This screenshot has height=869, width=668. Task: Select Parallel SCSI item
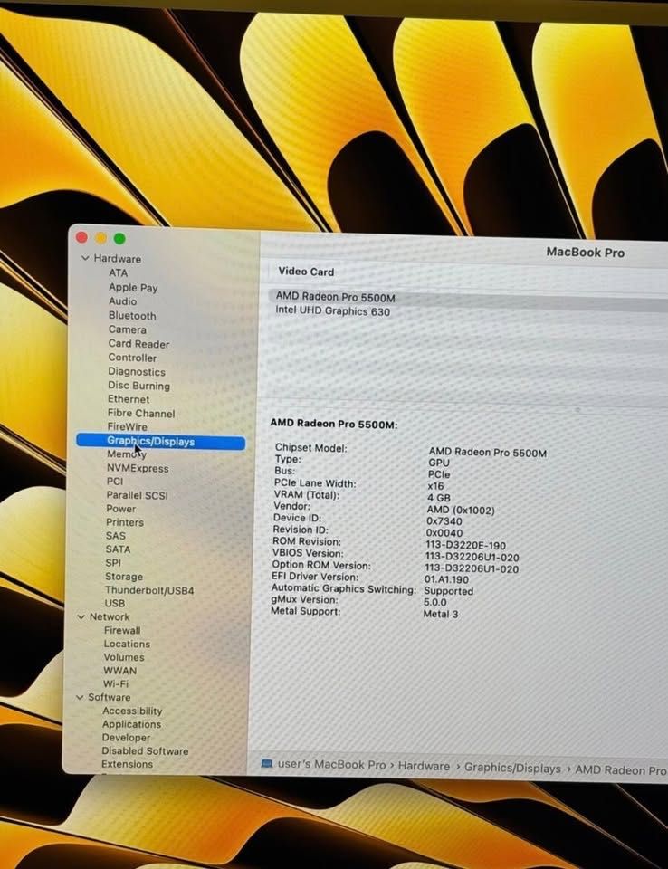137,495
